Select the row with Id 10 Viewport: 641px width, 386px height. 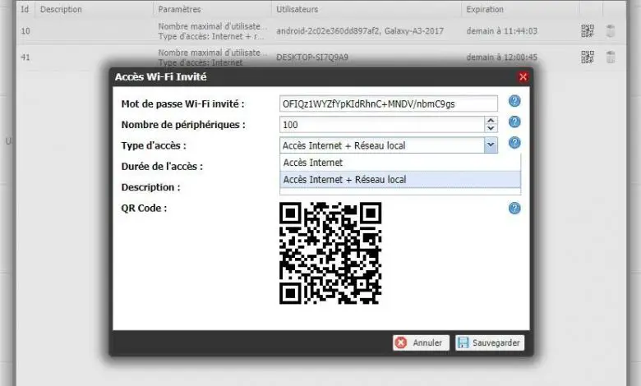(x=321, y=31)
